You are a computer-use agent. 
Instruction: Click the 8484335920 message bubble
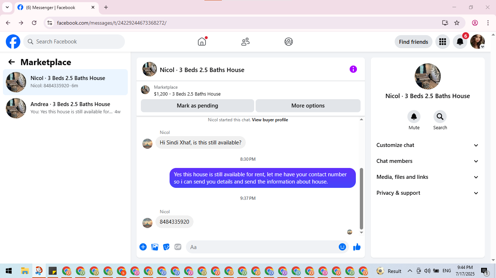click(x=175, y=222)
